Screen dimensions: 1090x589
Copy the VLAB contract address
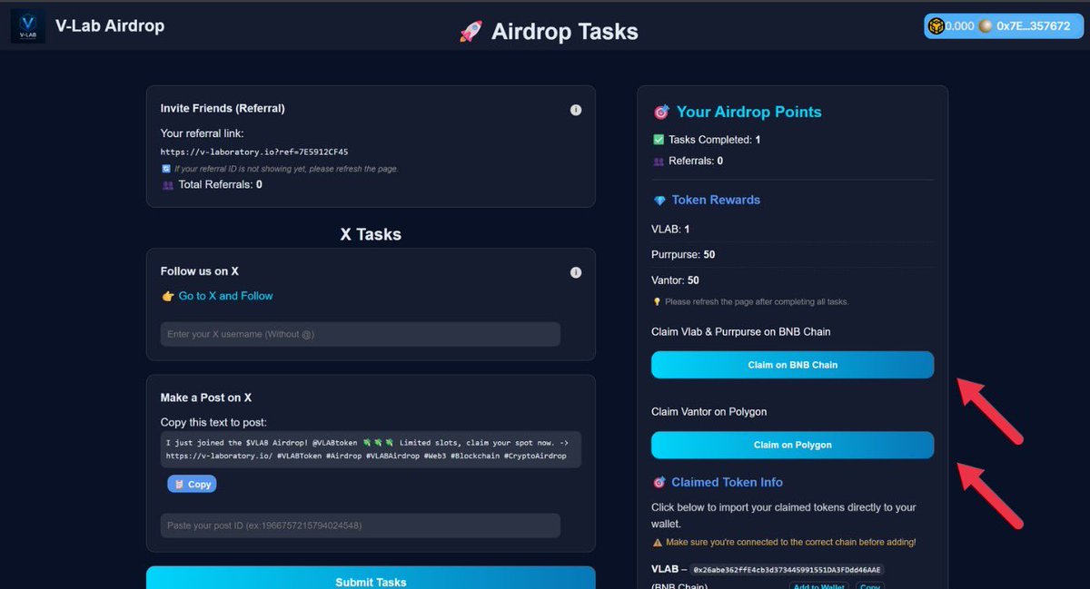coord(870,585)
